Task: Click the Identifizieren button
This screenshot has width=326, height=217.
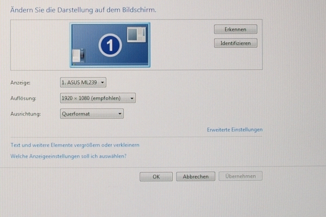Action: point(236,43)
